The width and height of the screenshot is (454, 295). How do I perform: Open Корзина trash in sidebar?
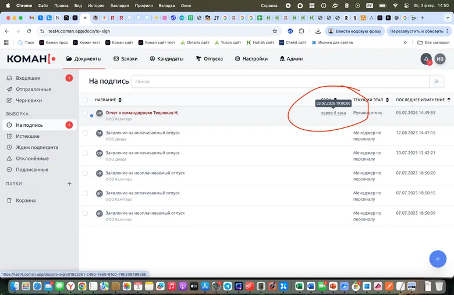point(26,200)
